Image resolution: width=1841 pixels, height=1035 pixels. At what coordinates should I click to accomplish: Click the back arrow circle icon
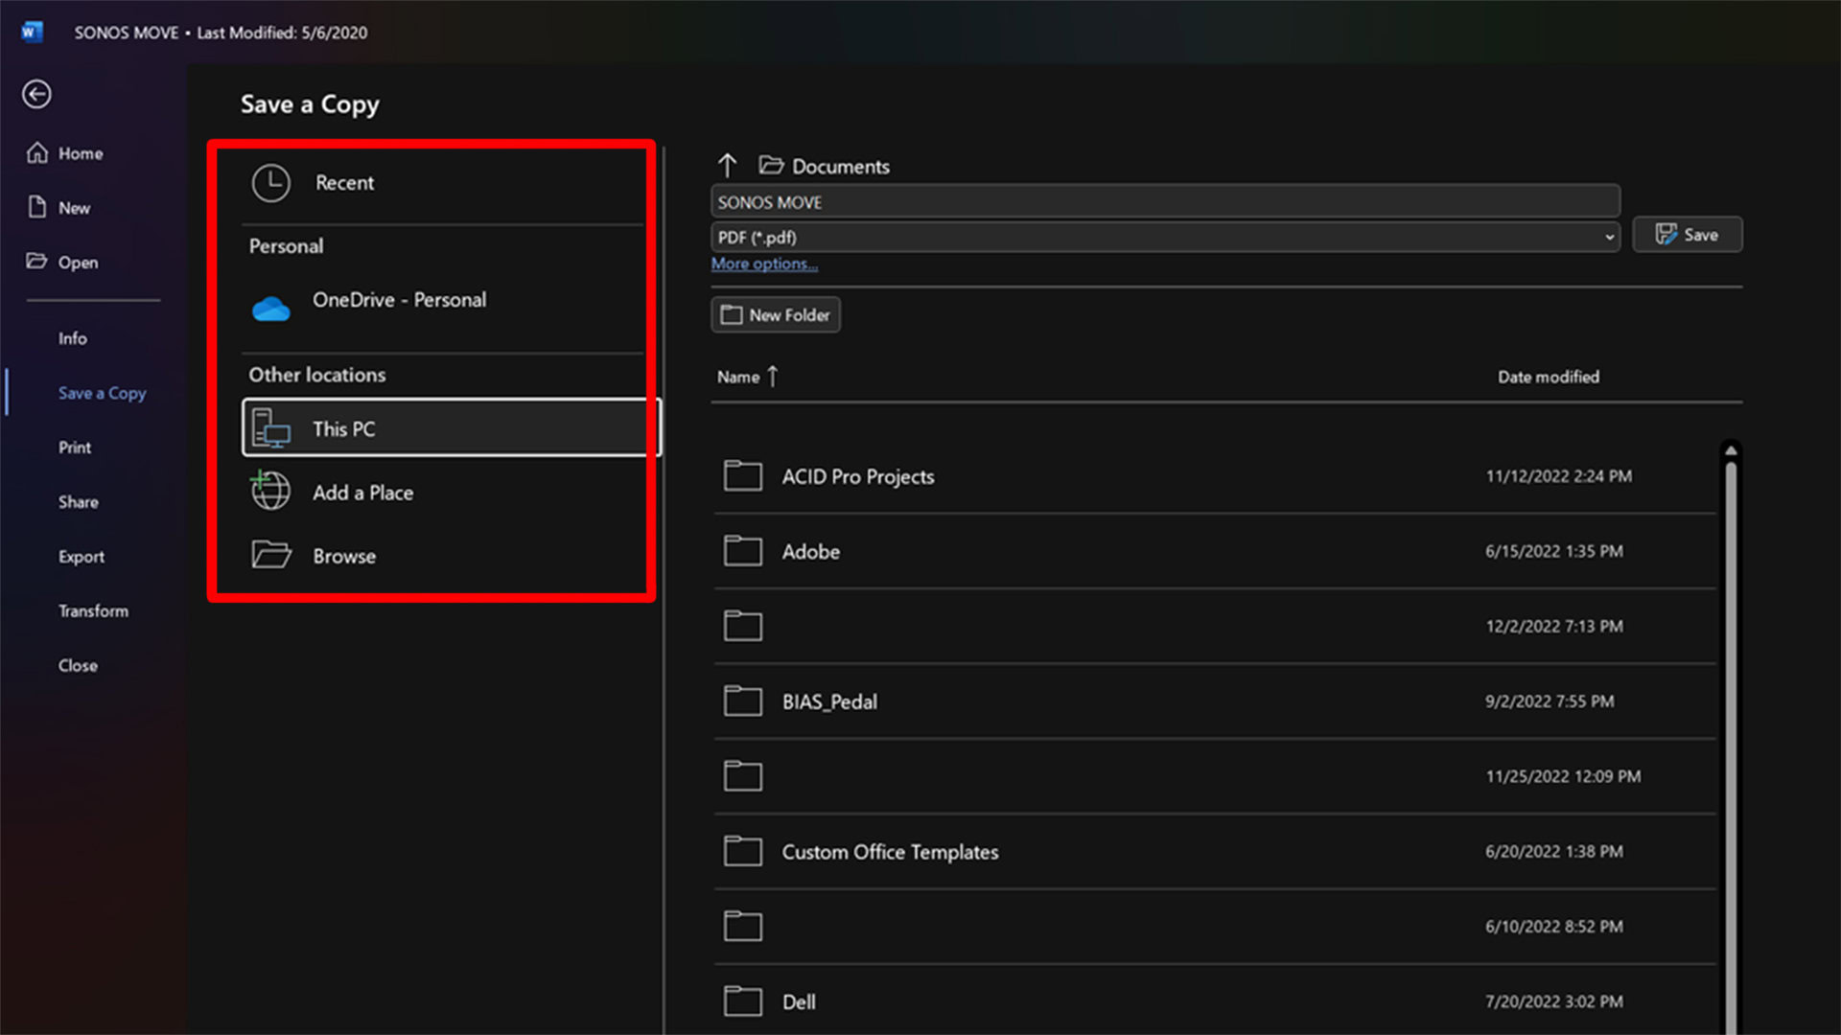click(36, 94)
